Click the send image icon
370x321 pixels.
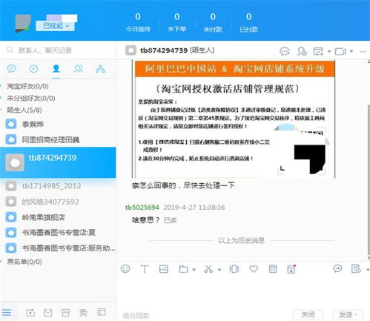164,269
